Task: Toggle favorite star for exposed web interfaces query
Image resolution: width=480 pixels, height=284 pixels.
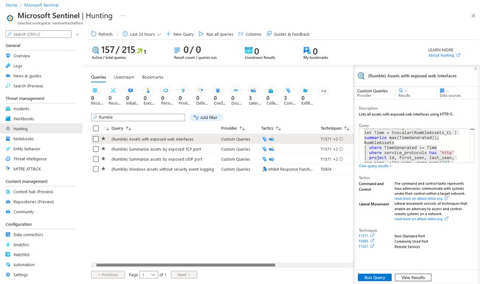Action: [x=104, y=139]
